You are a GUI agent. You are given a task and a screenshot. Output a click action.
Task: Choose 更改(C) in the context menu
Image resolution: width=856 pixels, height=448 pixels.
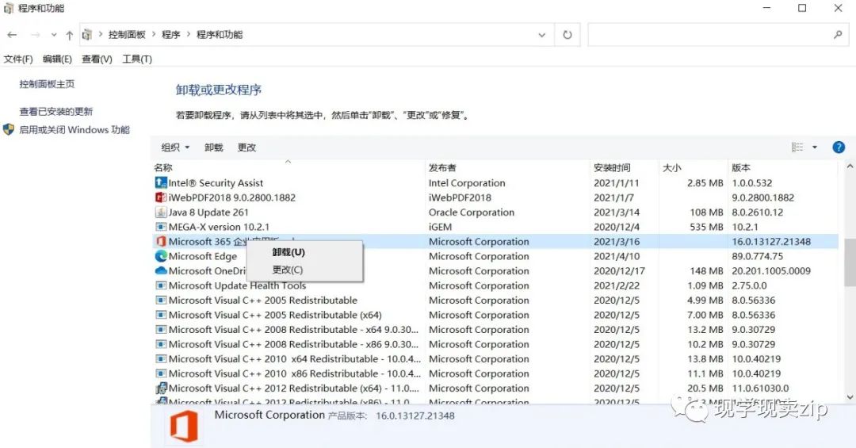tap(288, 270)
